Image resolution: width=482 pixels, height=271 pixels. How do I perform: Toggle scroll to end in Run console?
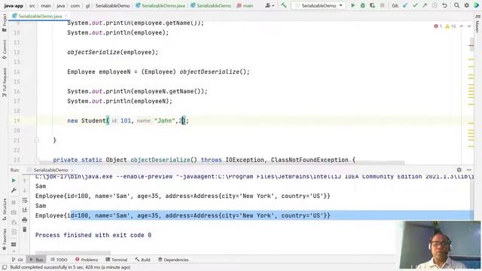25,210
